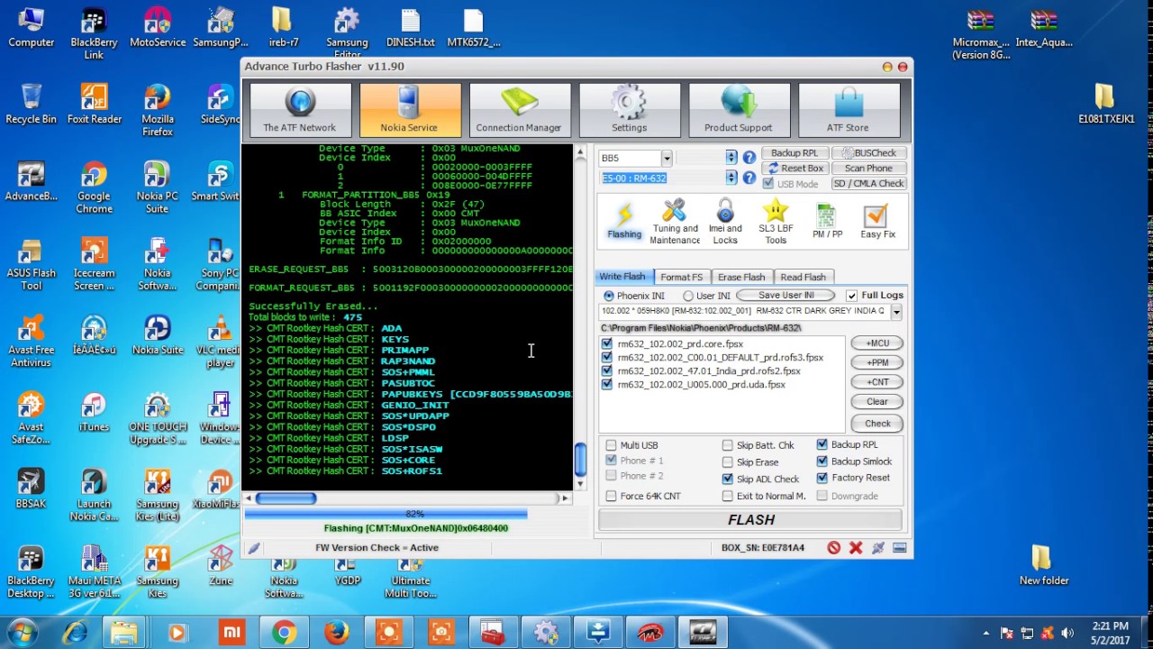Image resolution: width=1153 pixels, height=649 pixels.
Task: Click the pencil icon in the status bar
Action: click(x=254, y=547)
